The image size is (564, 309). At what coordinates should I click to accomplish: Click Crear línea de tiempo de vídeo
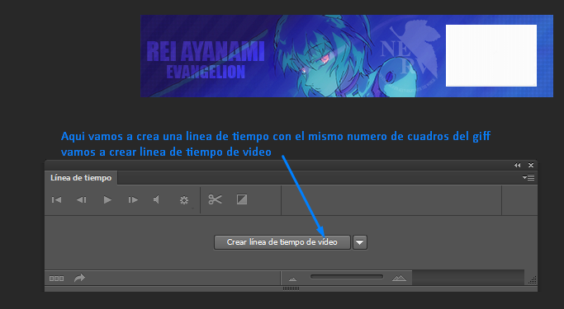click(x=282, y=242)
